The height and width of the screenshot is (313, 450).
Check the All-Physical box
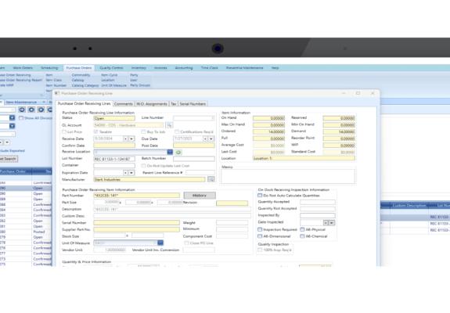pyautogui.click(x=302, y=229)
